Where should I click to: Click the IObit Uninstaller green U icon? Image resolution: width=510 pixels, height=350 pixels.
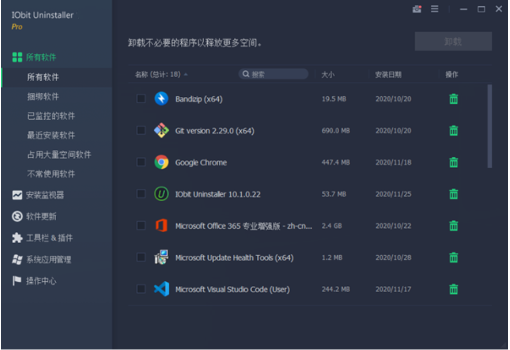[x=161, y=194]
